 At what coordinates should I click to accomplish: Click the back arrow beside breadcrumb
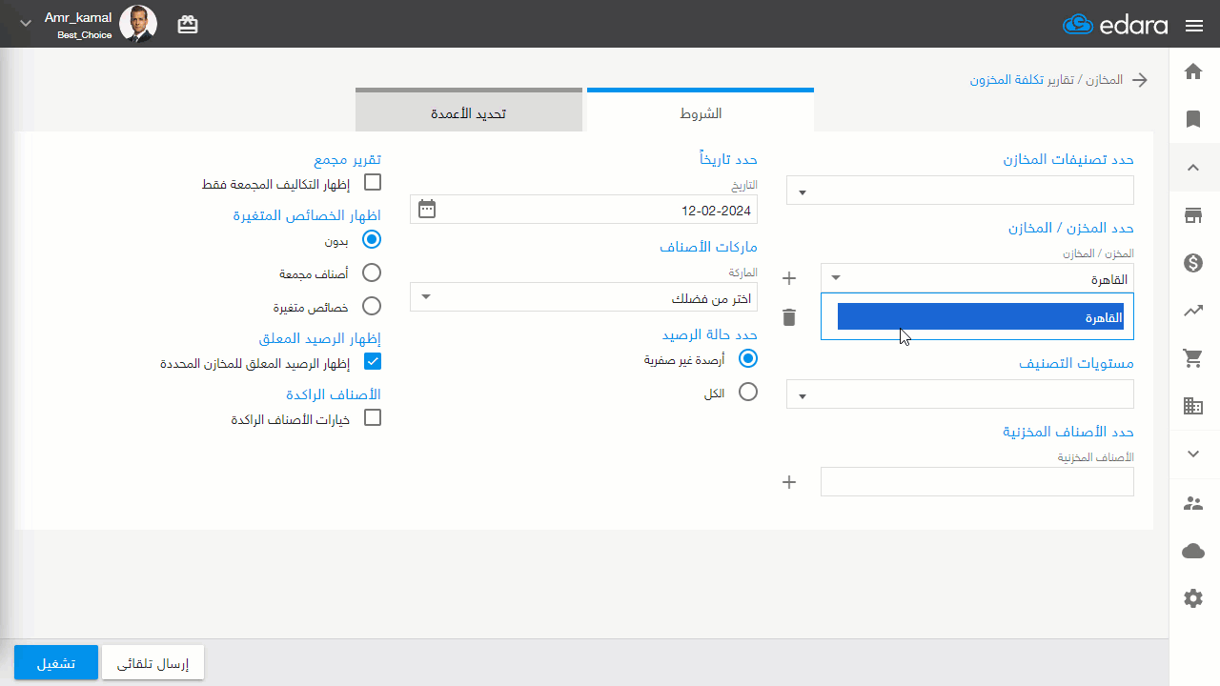coord(1139,80)
